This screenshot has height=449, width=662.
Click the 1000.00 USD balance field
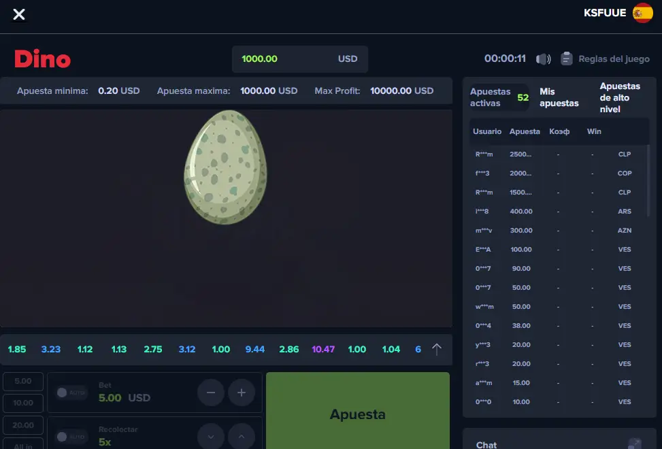[x=299, y=59]
